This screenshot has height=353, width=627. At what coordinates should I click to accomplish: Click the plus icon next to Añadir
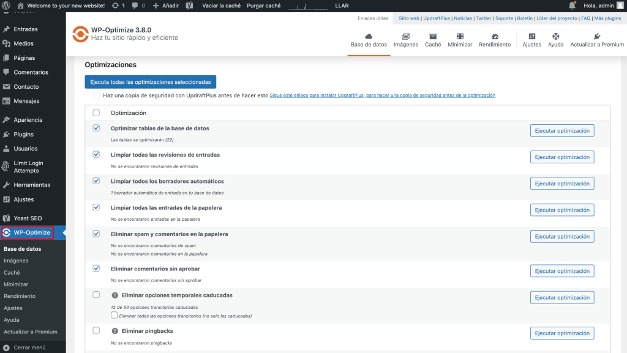156,6
